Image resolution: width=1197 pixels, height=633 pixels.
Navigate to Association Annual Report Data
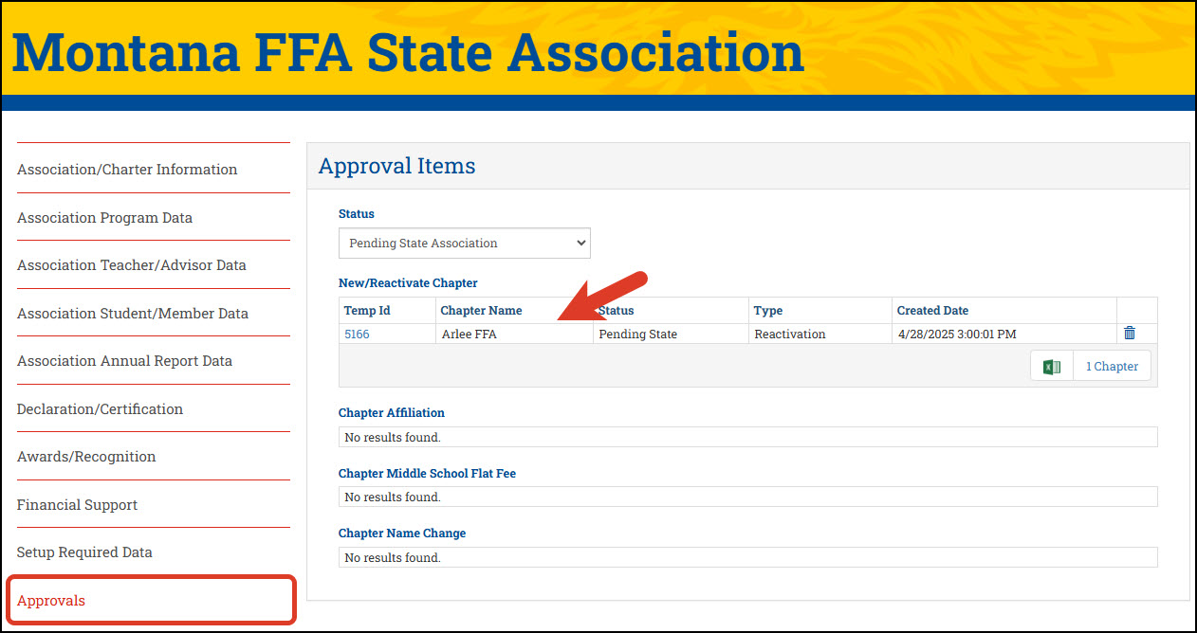(x=124, y=361)
